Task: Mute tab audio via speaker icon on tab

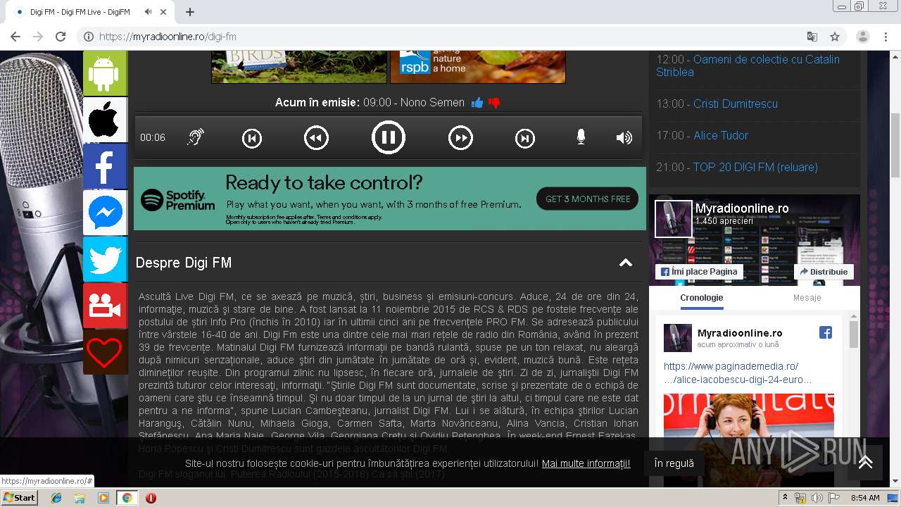Action: 149,12
